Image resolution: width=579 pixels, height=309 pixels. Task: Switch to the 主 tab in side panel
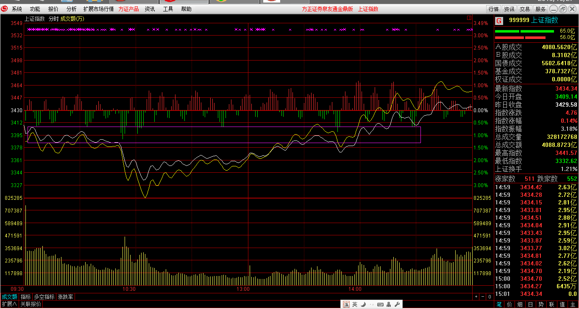pyautogui.click(x=573, y=304)
